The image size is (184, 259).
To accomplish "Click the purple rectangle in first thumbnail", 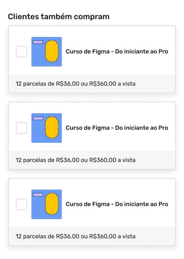I will point(38,42).
